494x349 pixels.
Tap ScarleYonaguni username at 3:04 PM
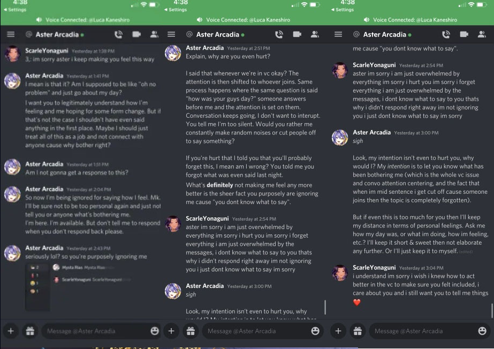pos(374,268)
